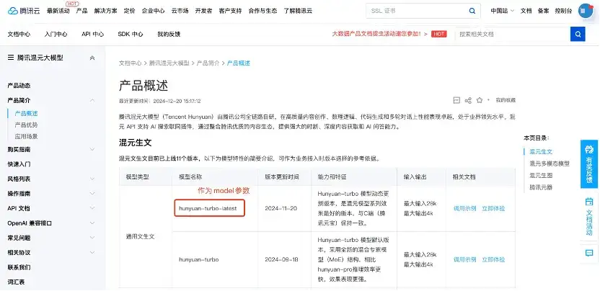Expand the 常见问题 section chevron
The height and width of the screenshot is (291, 600).
click(x=92, y=238)
